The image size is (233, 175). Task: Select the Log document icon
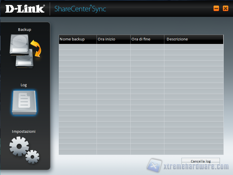24,102
